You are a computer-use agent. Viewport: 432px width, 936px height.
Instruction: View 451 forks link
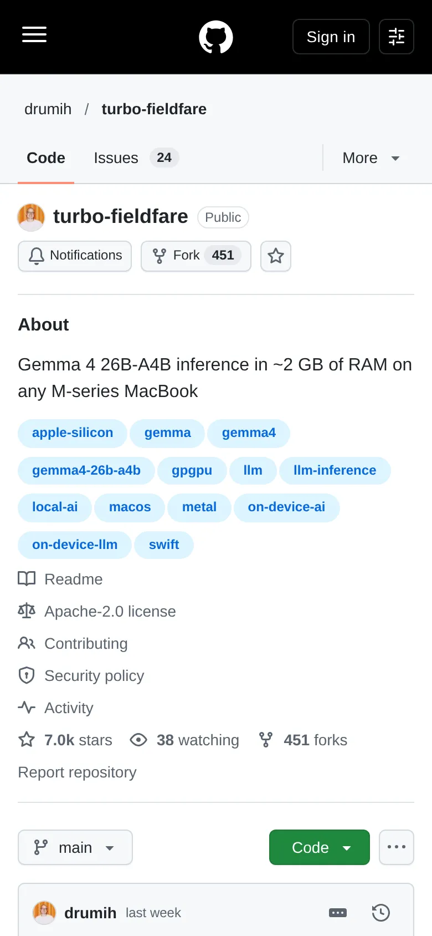point(303,740)
